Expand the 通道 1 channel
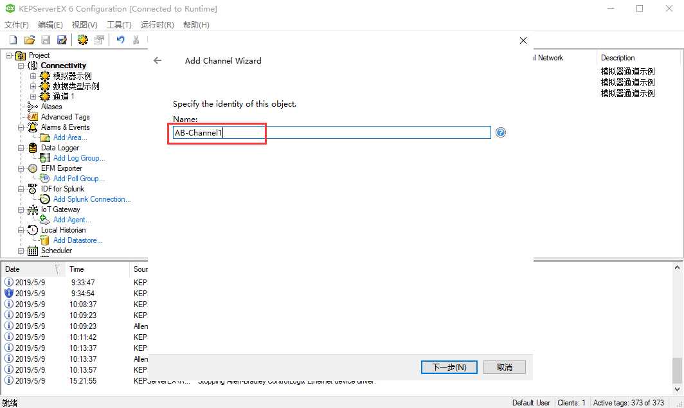This screenshot has height=408, width=684. [33, 97]
